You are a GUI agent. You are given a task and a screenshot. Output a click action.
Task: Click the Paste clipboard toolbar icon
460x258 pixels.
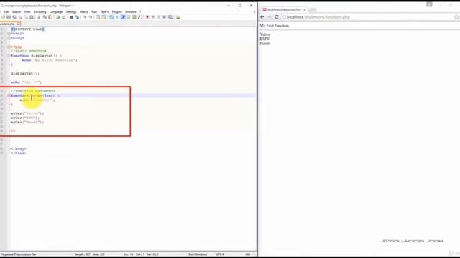[x=50, y=17]
